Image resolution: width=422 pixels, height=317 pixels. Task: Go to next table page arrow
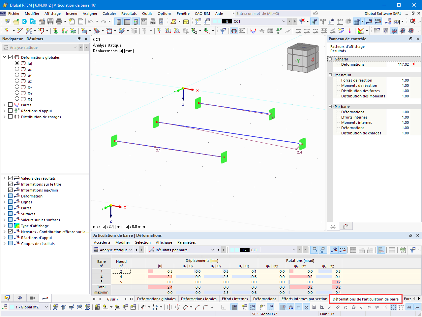point(126,299)
